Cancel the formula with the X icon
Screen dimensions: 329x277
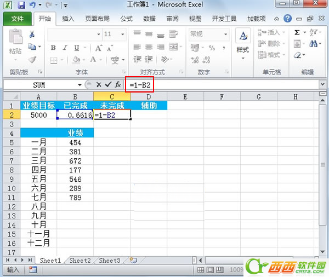tap(99, 85)
